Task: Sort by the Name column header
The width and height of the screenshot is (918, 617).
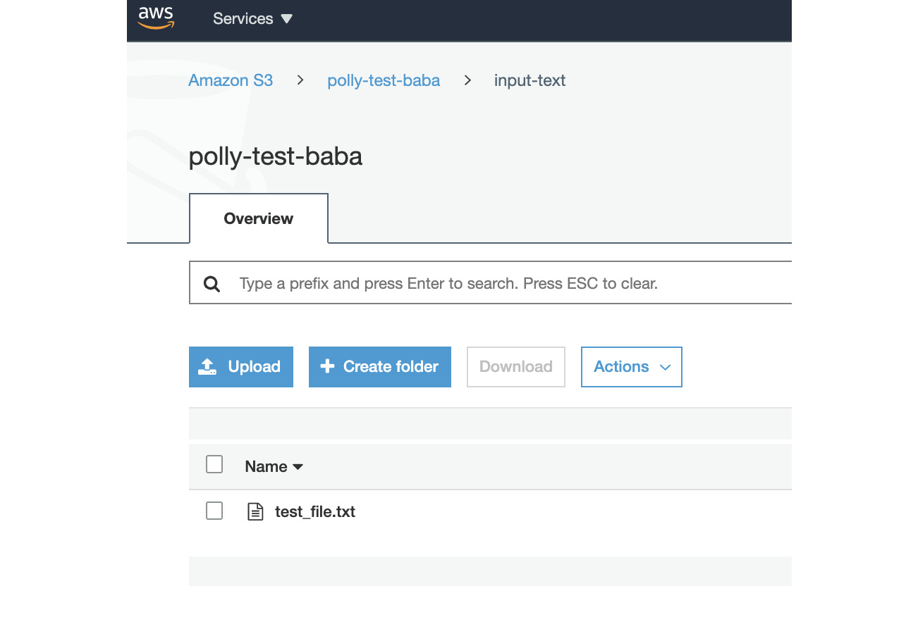Action: click(274, 466)
